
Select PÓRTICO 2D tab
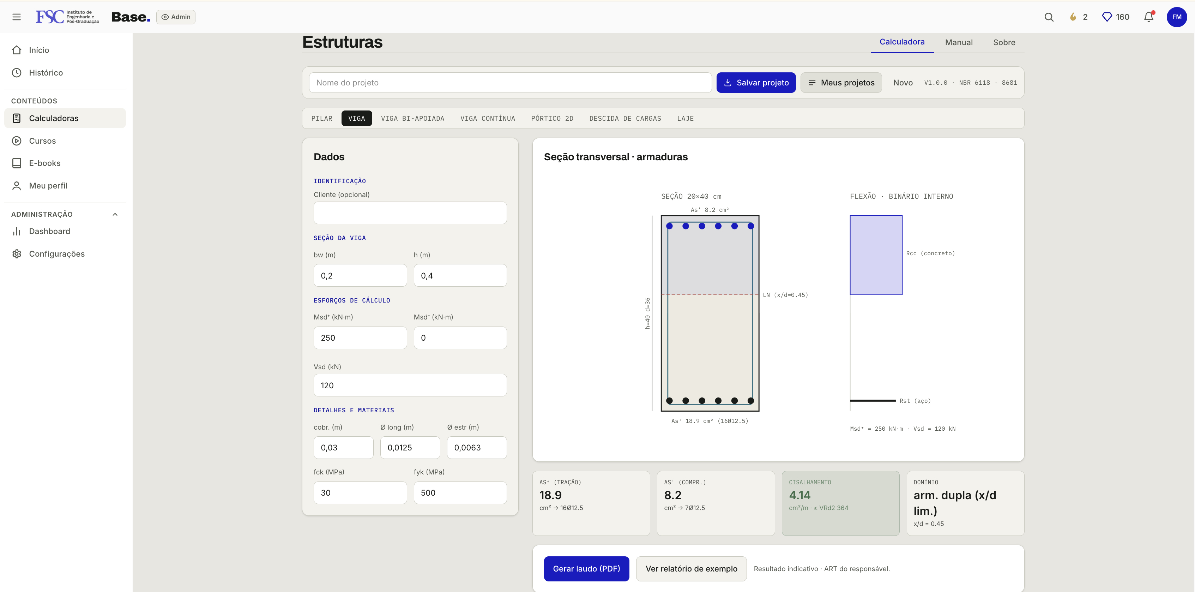tap(552, 118)
